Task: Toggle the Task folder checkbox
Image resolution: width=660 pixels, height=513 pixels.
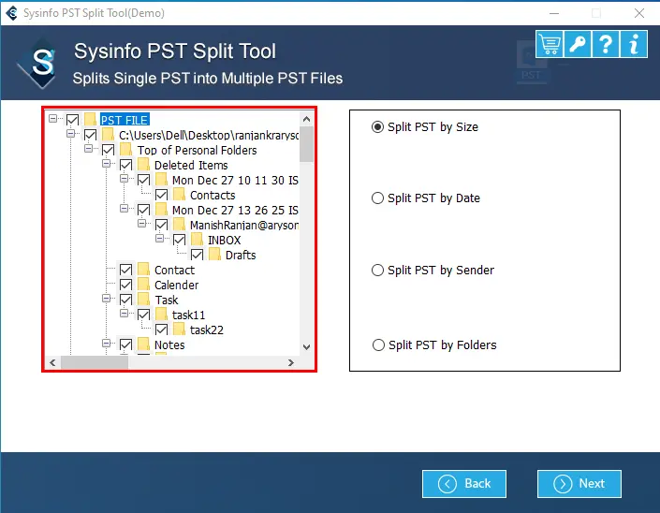Action: coord(125,300)
